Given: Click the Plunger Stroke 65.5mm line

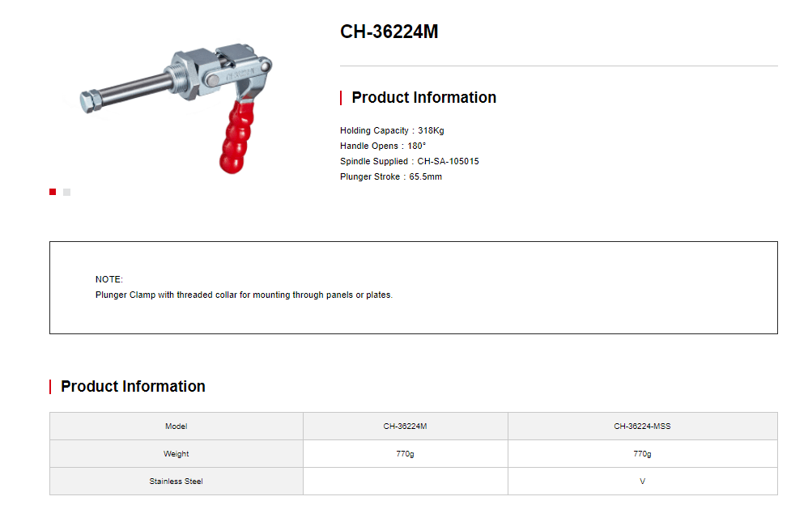Looking at the screenshot, I should [391, 176].
